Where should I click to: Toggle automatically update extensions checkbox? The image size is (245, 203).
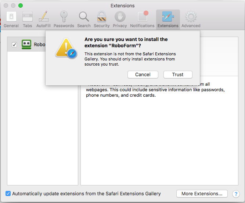pyautogui.click(x=8, y=193)
